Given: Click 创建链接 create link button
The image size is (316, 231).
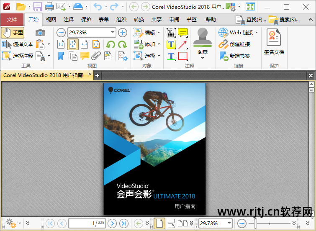Looking at the screenshot, I should pos(234,44).
